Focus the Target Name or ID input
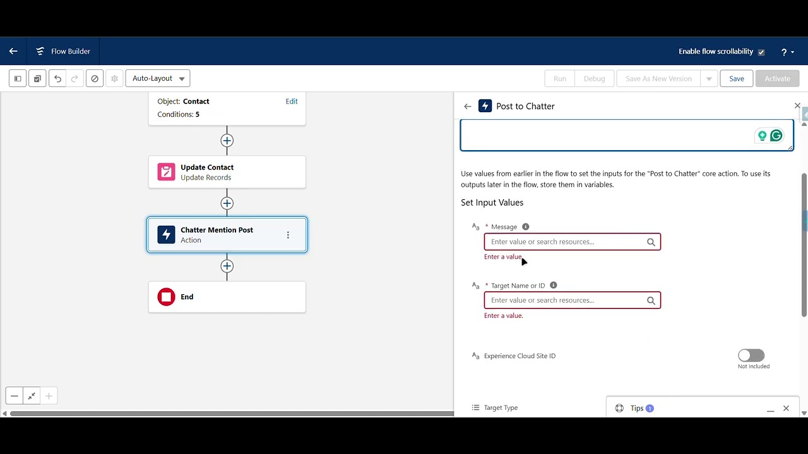The width and height of the screenshot is (808, 454). tap(572, 301)
